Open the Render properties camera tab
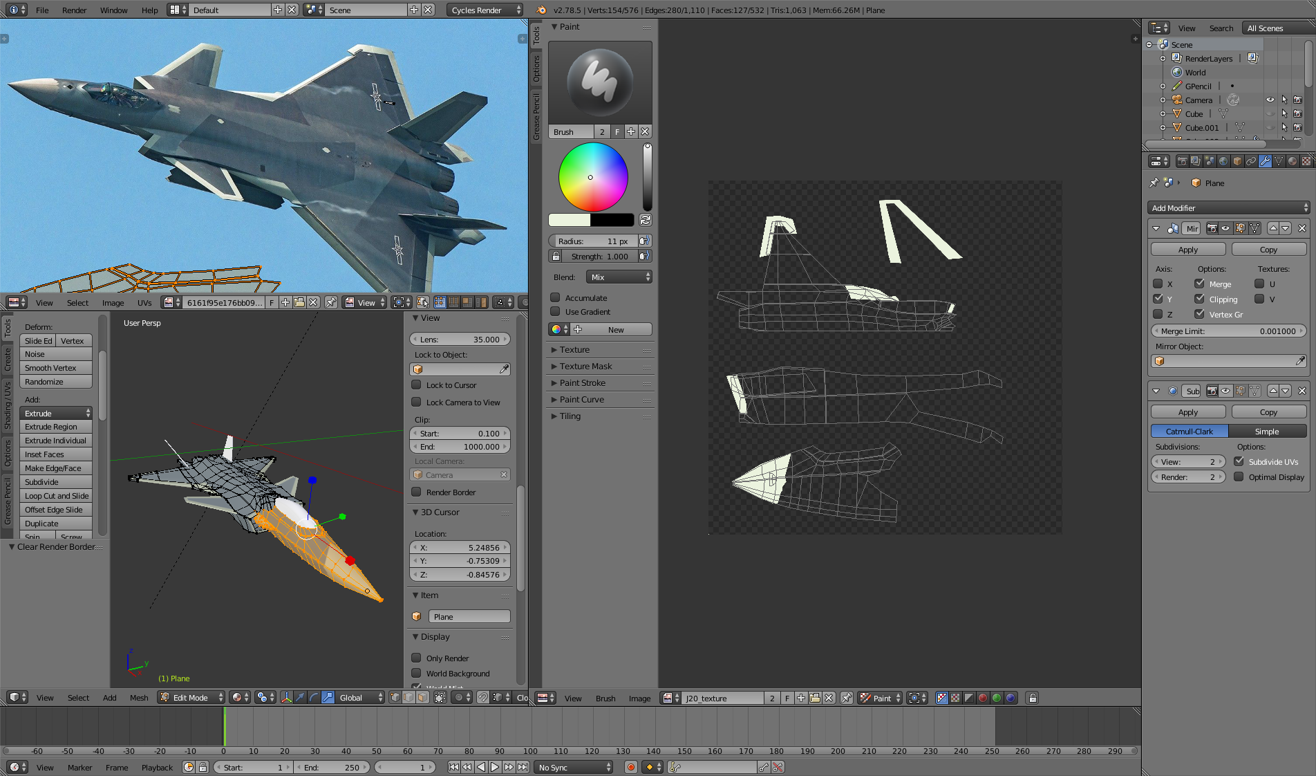Screen dimensions: 1316x776 click(x=1183, y=161)
